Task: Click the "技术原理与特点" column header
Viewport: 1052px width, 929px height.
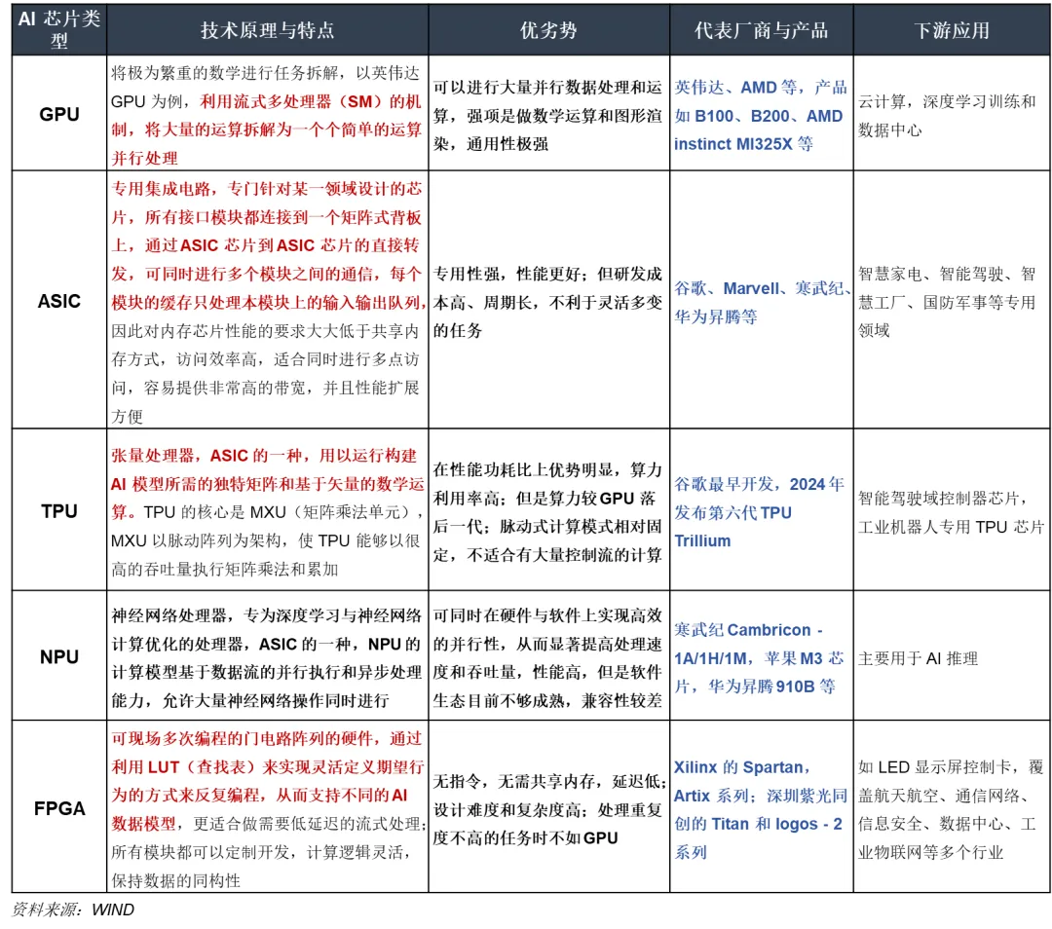Action: click(267, 29)
